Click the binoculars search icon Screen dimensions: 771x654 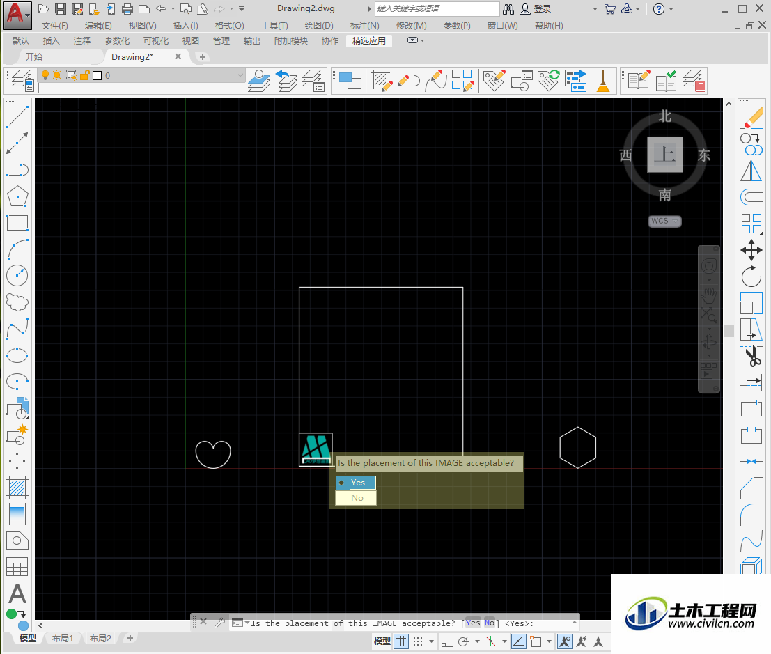[508, 9]
